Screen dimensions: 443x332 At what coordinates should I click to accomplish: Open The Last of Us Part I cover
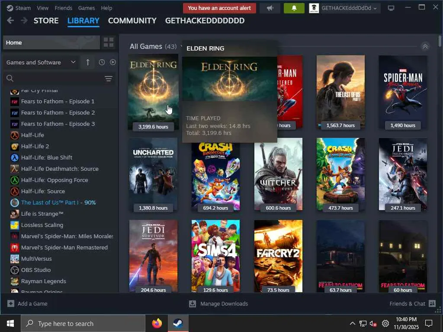pos(340,92)
